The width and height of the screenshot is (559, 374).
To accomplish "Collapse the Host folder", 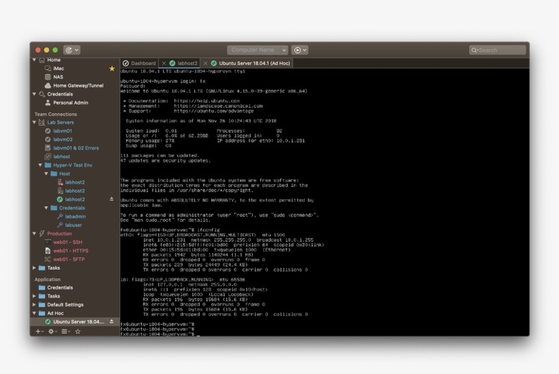I will pos(46,173).
